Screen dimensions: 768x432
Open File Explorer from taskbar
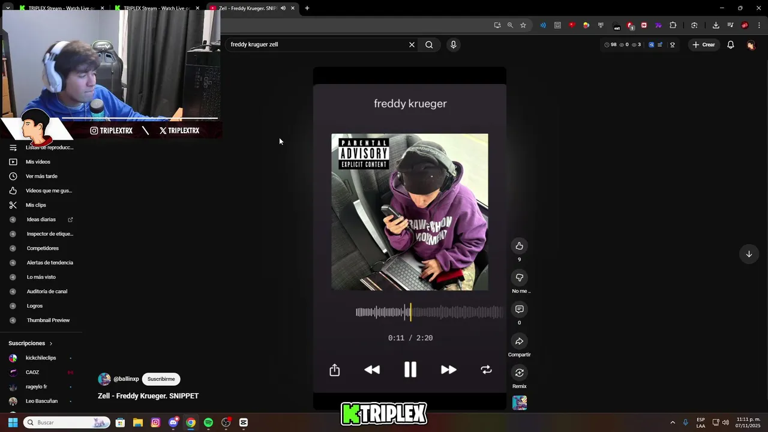pos(138,422)
